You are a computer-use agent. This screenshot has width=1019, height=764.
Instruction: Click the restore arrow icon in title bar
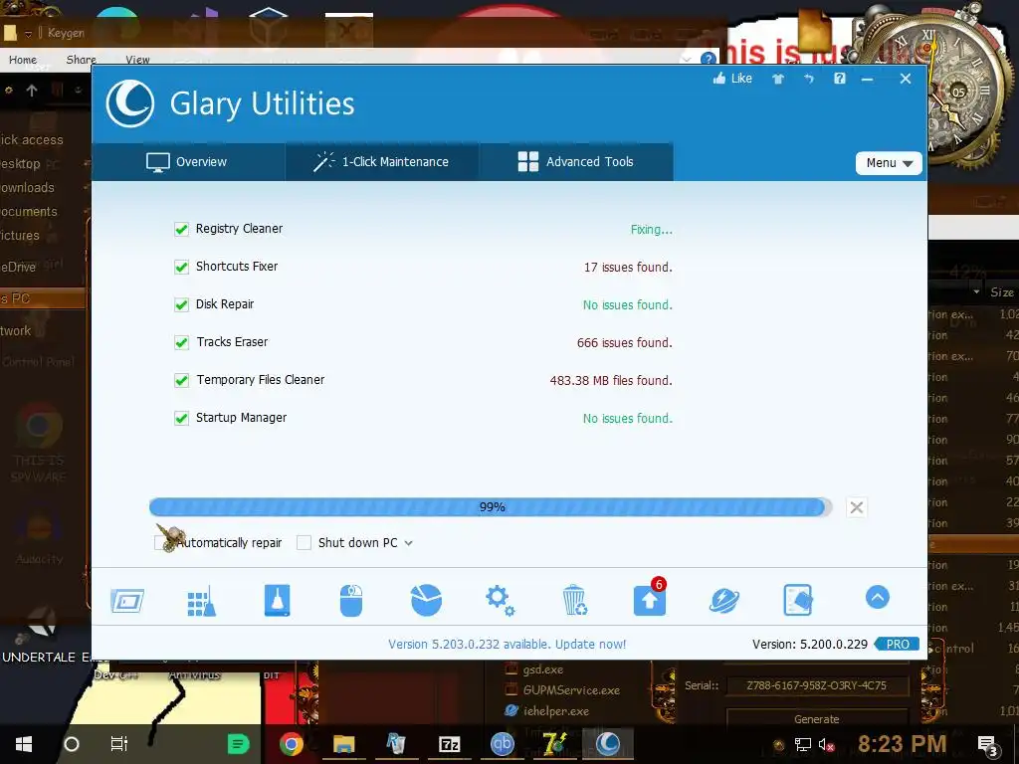(x=809, y=79)
